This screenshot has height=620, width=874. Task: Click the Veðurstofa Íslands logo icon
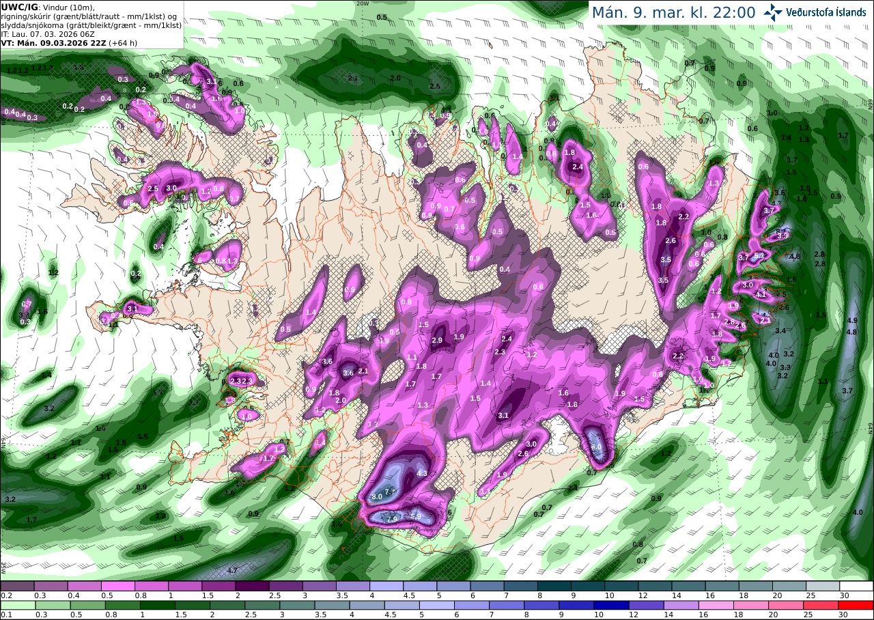tap(773, 12)
